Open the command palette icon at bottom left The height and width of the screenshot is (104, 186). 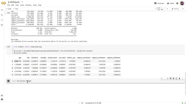[2, 96]
